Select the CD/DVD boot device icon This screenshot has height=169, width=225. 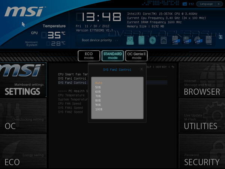[x=153, y=40]
